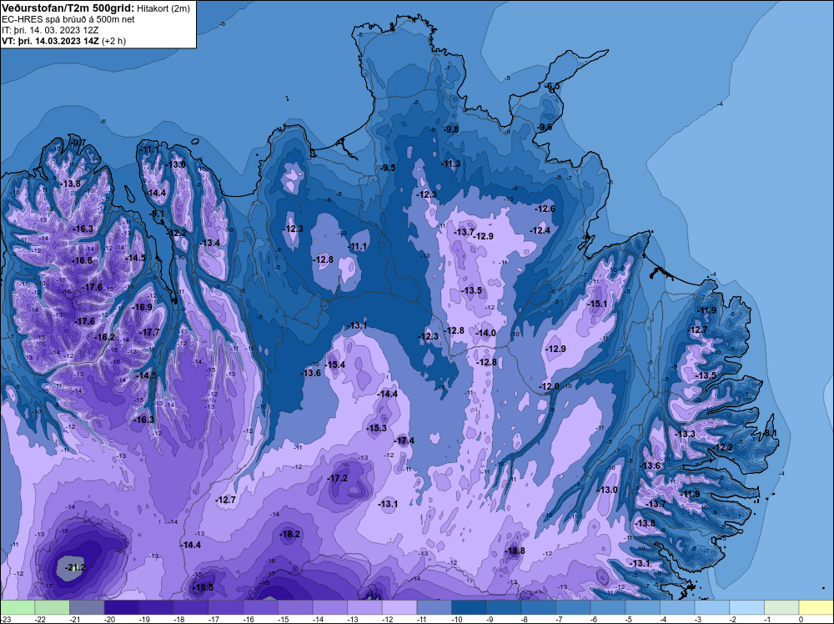This screenshot has height=624, width=834.
Task: Select the -18.2 temperature value
Action: point(290,534)
